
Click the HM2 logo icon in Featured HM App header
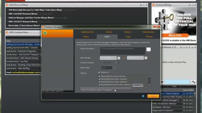(x=153, y=5)
